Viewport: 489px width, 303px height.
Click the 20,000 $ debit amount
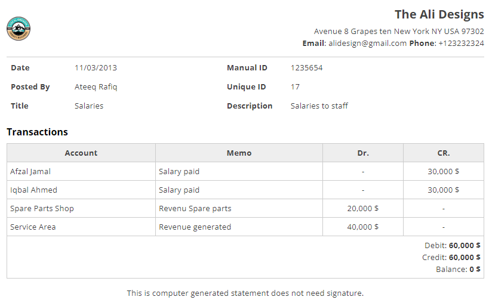pos(363,208)
